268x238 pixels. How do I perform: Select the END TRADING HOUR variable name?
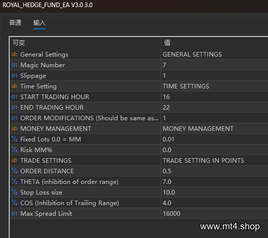[x=52, y=108]
